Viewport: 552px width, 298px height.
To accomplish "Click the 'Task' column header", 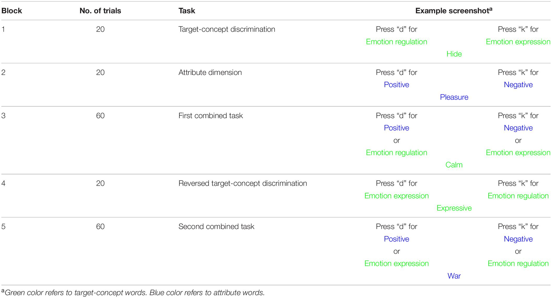I will (187, 11).
